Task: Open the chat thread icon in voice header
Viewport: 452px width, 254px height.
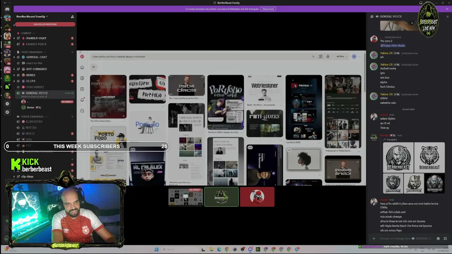Action: (372, 17)
